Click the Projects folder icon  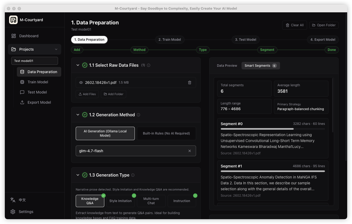click(x=14, y=49)
